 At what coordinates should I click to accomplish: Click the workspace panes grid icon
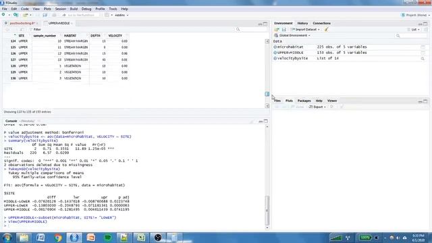107,15
